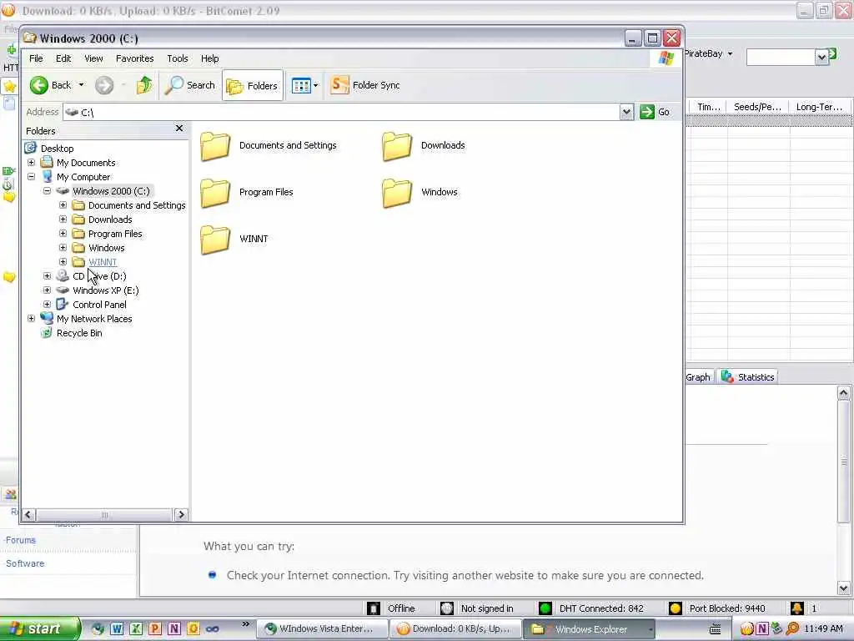854x641 pixels.
Task: Open the Edit menu
Action: [x=63, y=58]
